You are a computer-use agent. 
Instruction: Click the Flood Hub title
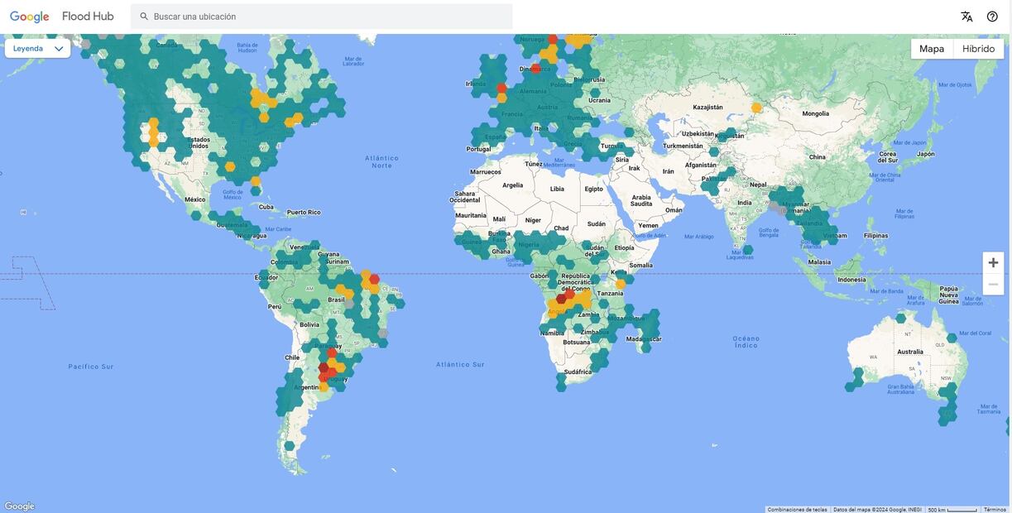tap(88, 17)
